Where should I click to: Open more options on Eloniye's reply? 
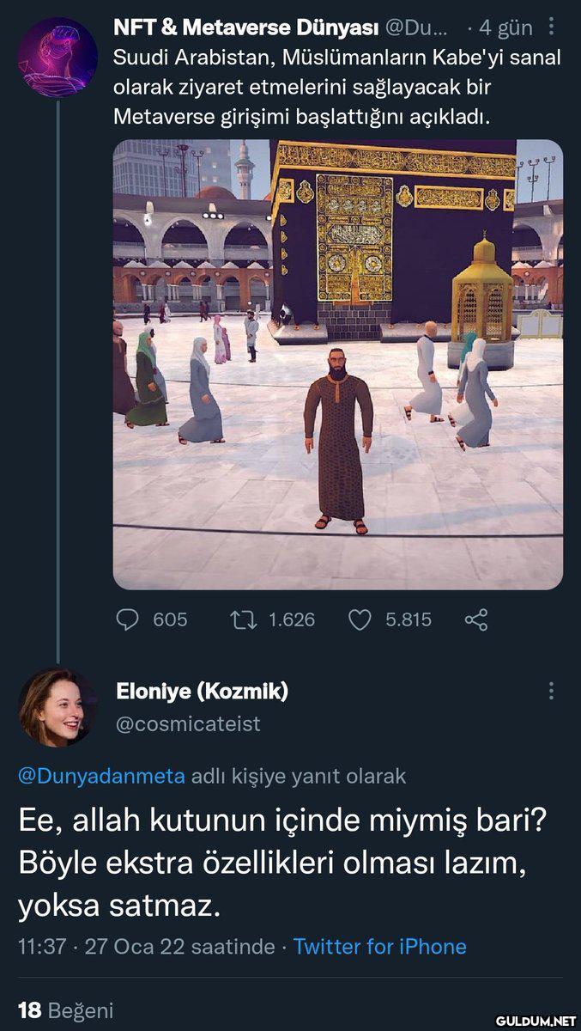(x=551, y=691)
